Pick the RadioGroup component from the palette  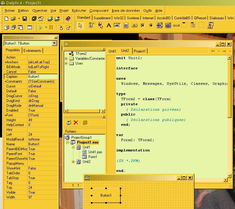pos(193,25)
